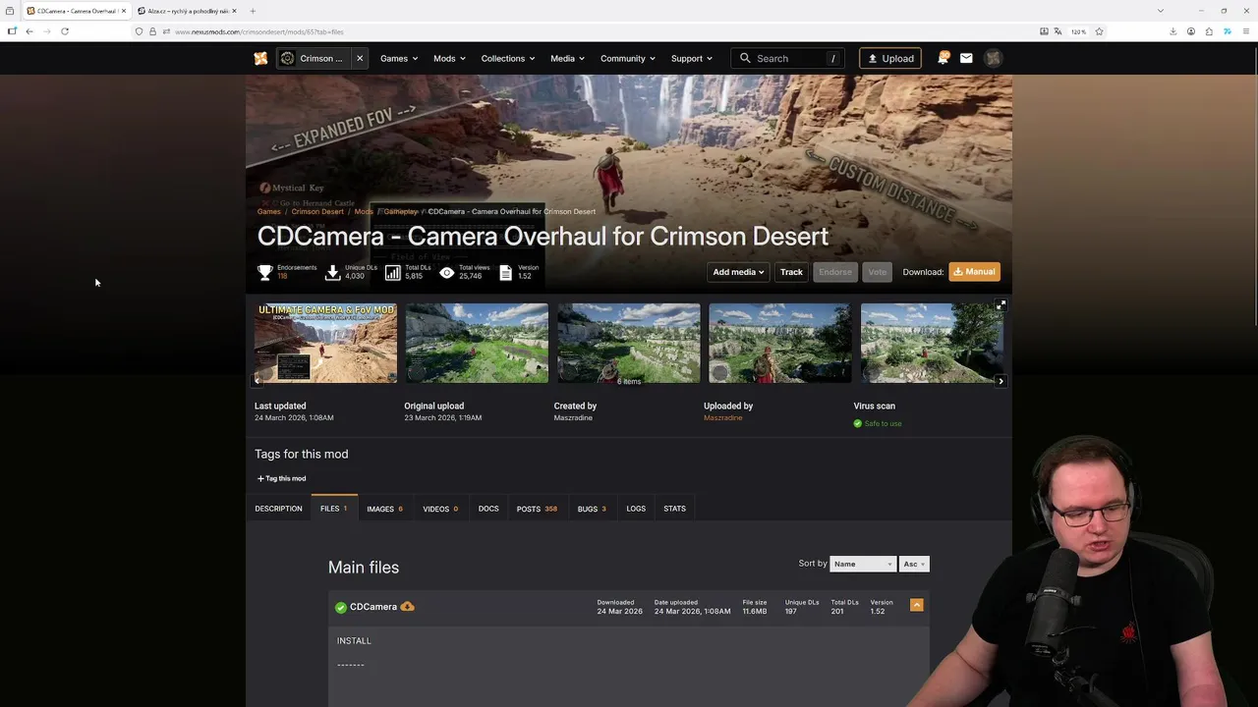Image resolution: width=1258 pixels, height=707 pixels.
Task: Click the 120% zoom level indicator
Action: (1078, 31)
